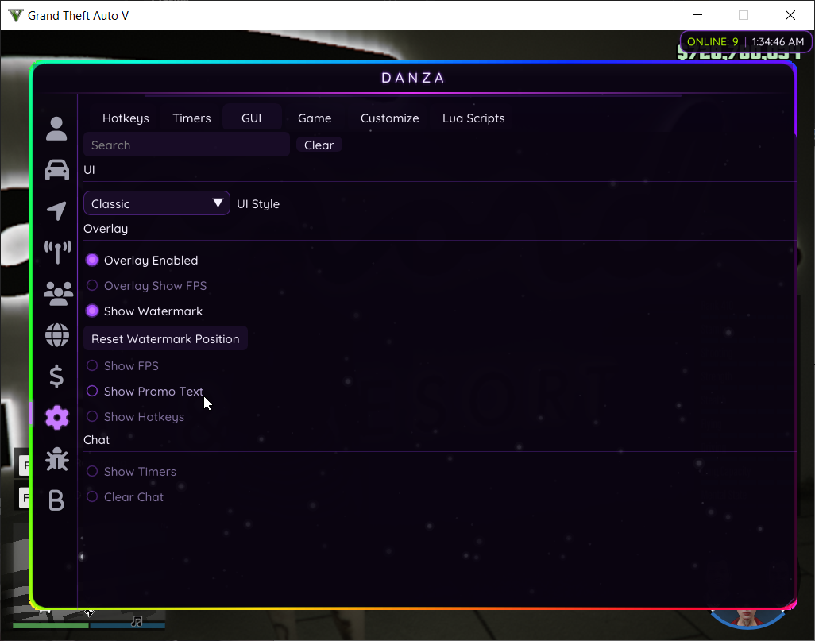
Task: Switch to the Hotkeys tab
Action: pyautogui.click(x=126, y=118)
